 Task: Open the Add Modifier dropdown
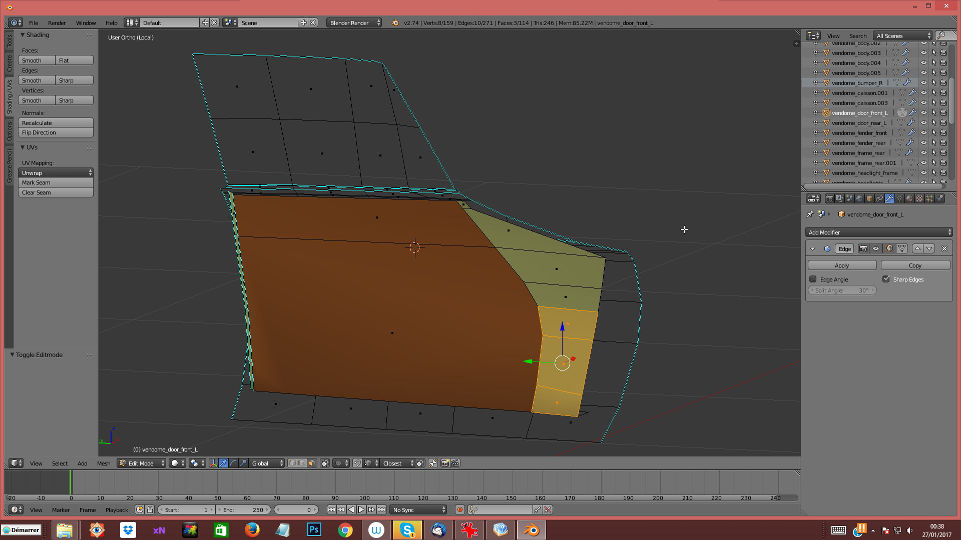pyautogui.click(x=879, y=232)
